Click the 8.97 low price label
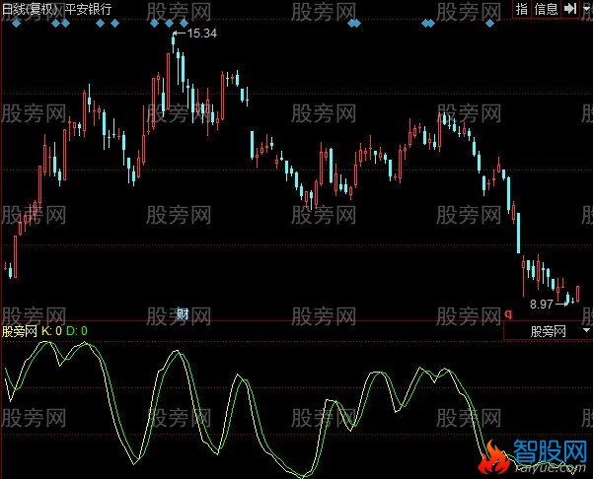This screenshot has height=479, width=593. point(541,305)
